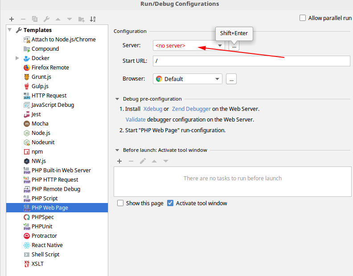The height and width of the screenshot is (276, 353).
Task: Open the Browser dropdown menu
Action: pos(218,79)
